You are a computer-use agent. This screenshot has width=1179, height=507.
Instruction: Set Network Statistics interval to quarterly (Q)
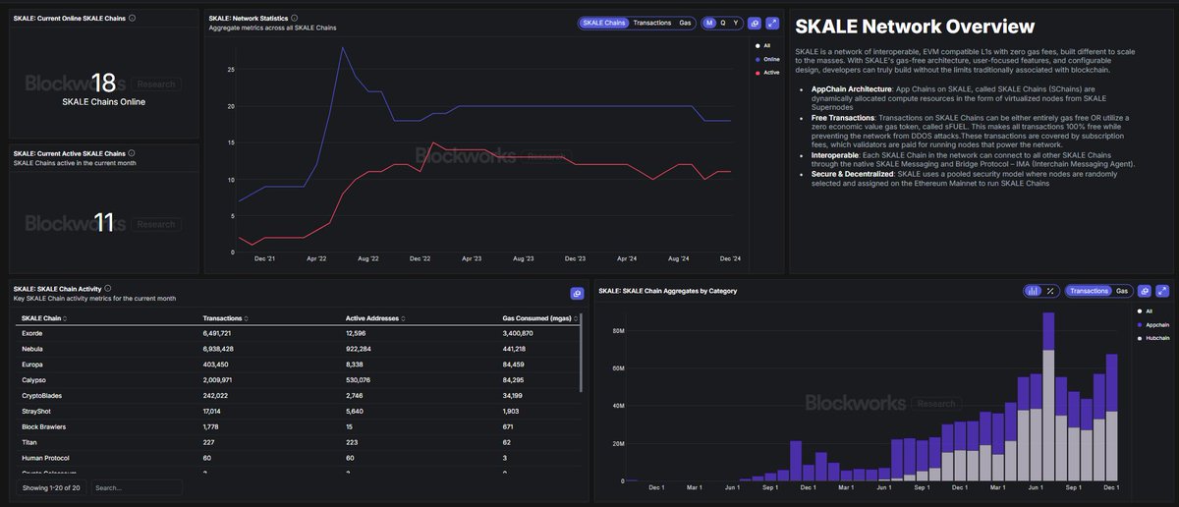(723, 23)
